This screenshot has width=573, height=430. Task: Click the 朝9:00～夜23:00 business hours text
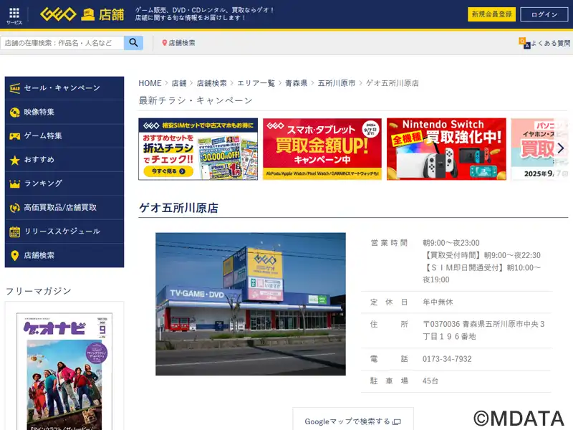tap(451, 243)
